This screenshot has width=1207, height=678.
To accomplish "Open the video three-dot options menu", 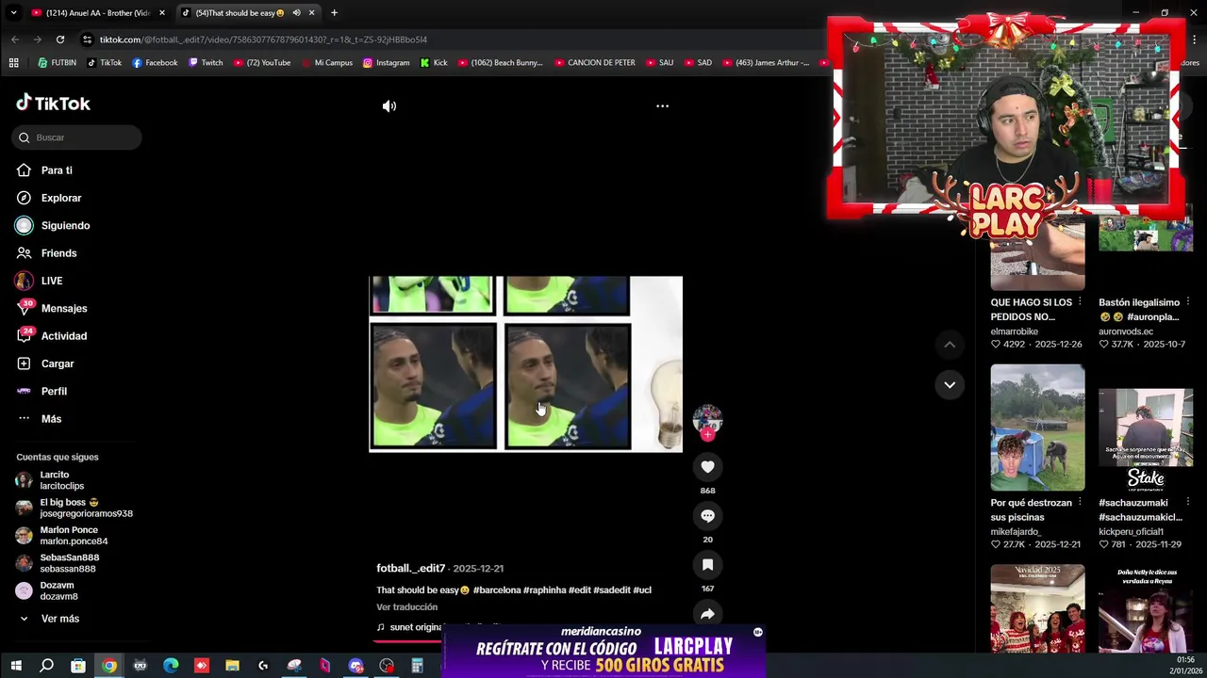I will [x=662, y=106].
